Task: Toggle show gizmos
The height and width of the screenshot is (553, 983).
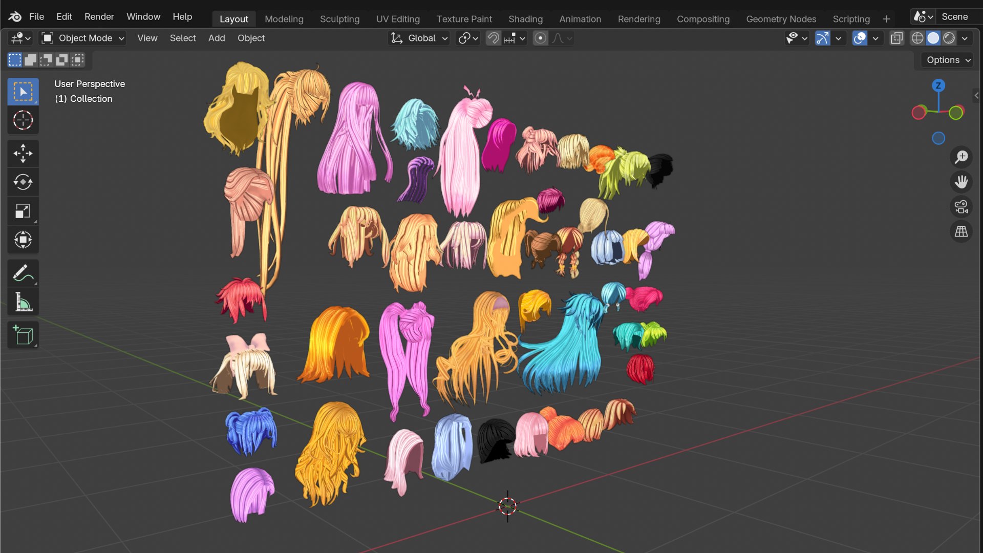Action: tap(822, 38)
